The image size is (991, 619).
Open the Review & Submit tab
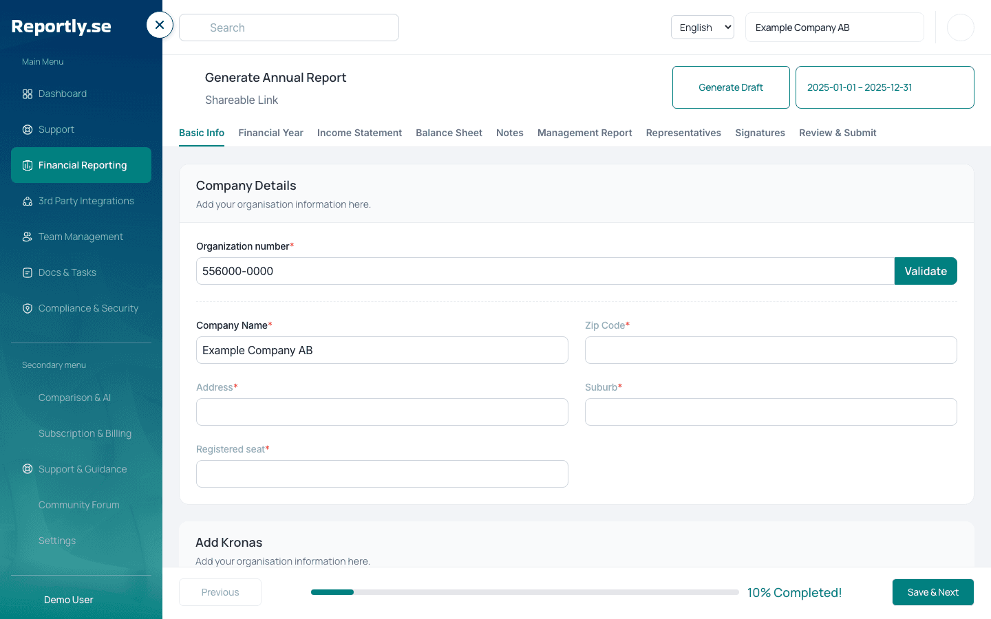(838, 133)
